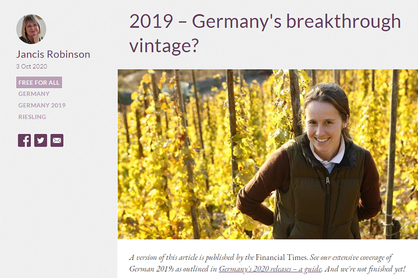Click the Jancis Robinson author name
Image resolution: width=418 pixels, height=278 pixels.
coord(53,54)
